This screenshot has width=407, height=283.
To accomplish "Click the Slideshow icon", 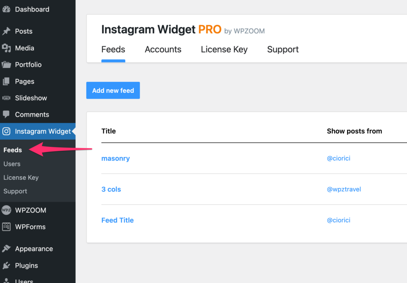I will coord(6,98).
